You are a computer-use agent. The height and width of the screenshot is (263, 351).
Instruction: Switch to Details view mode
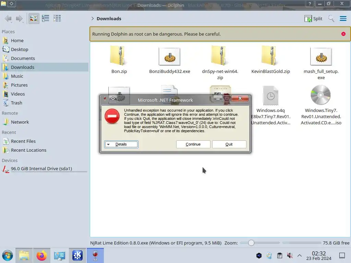pyautogui.click(x=57, y=18)
